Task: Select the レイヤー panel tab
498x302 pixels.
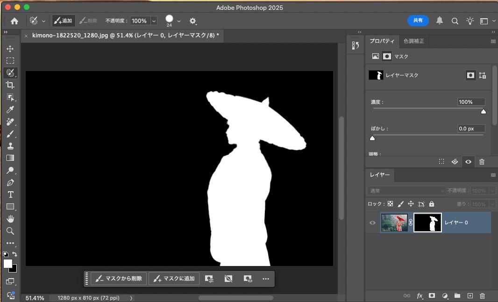Action: click(379, 175)
